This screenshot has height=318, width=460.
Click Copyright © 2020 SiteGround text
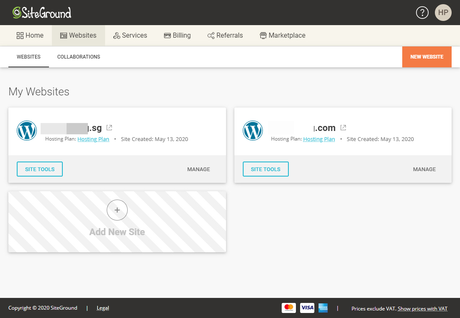coord(43,308)
